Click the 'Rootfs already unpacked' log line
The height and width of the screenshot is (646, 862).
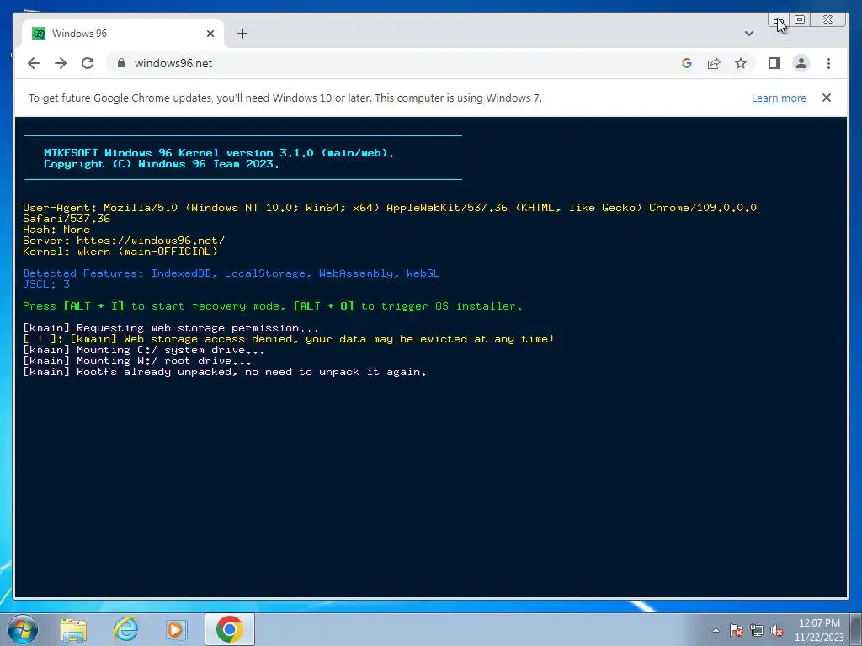224,372
